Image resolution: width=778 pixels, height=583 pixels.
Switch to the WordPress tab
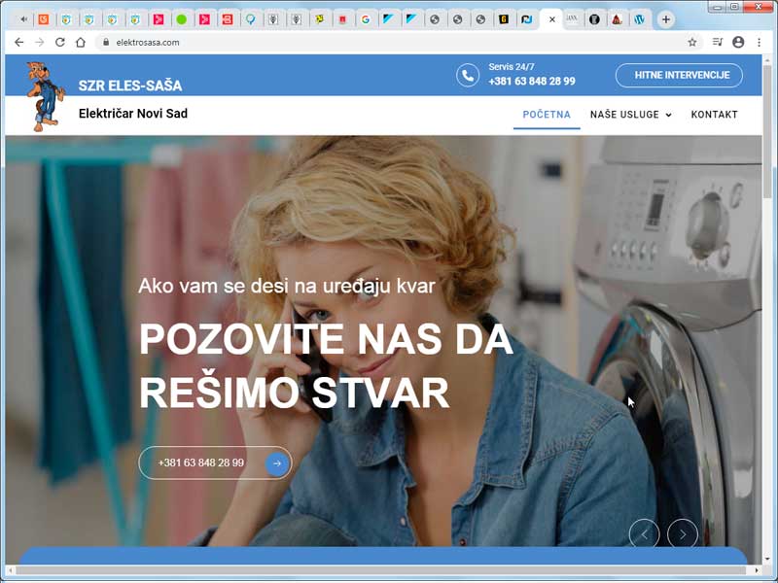(639, 19)
